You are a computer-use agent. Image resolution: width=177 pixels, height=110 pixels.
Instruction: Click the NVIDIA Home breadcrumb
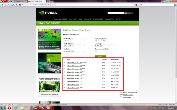click(41, 27)
